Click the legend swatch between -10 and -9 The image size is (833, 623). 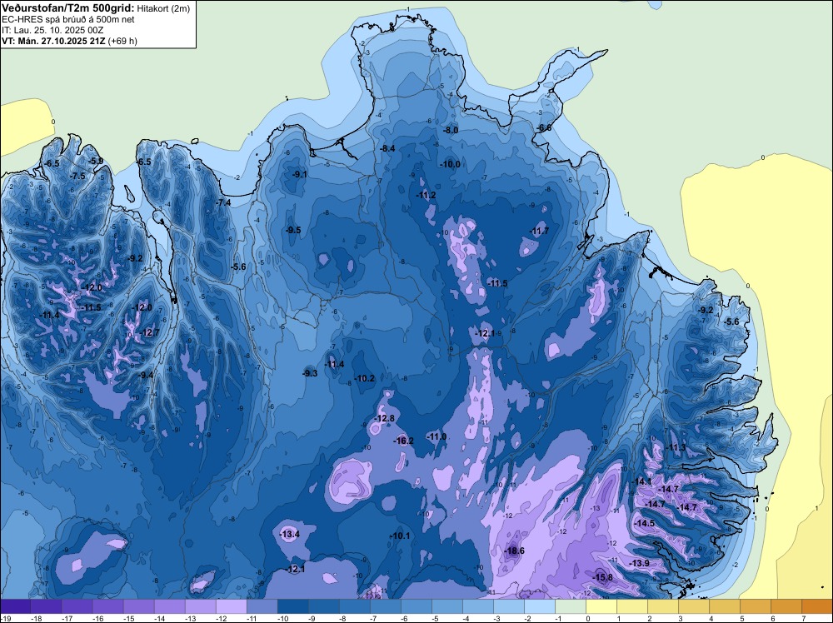[x=292, y=606]
